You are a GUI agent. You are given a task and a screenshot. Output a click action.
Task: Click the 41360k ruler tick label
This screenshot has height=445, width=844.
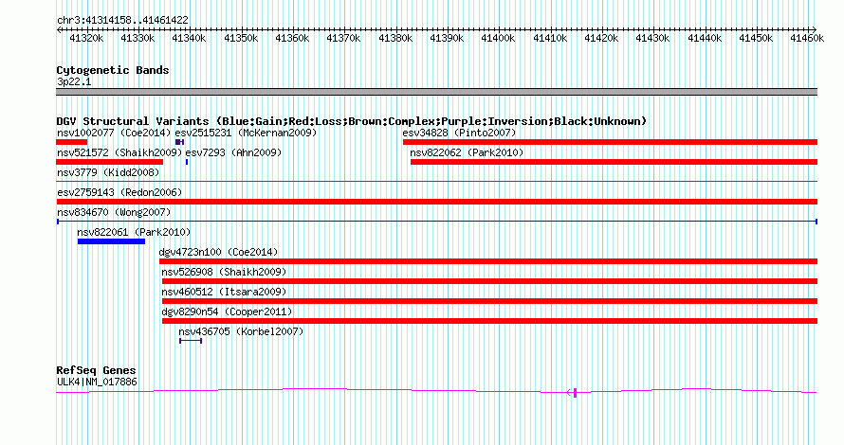tap(292, 38)
